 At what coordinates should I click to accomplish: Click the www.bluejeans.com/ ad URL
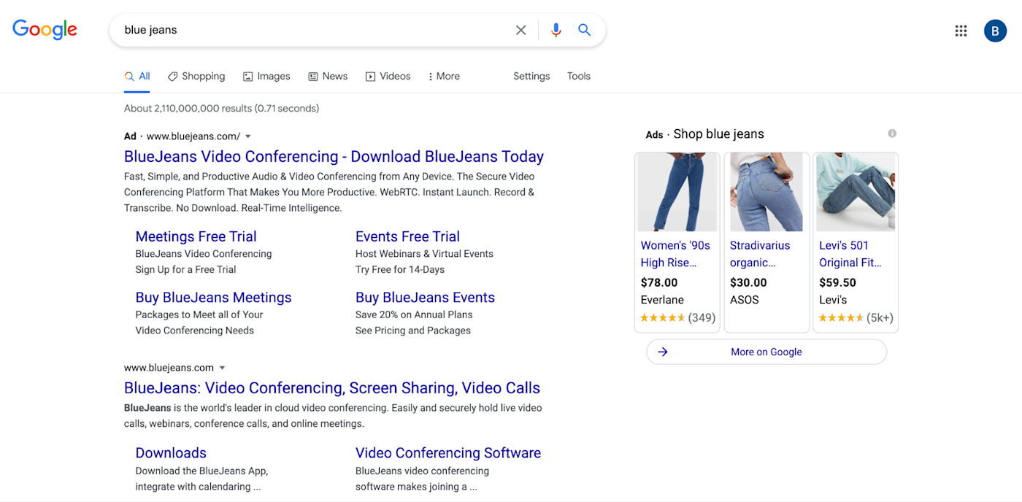pos(193,136)
